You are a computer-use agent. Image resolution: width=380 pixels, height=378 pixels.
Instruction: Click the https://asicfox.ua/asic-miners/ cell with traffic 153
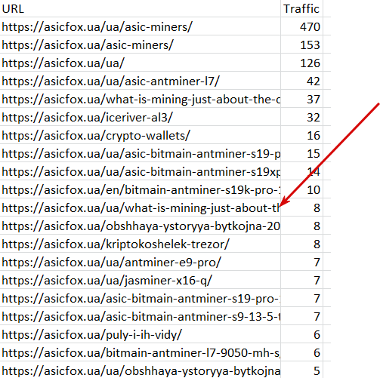point(141,45)
